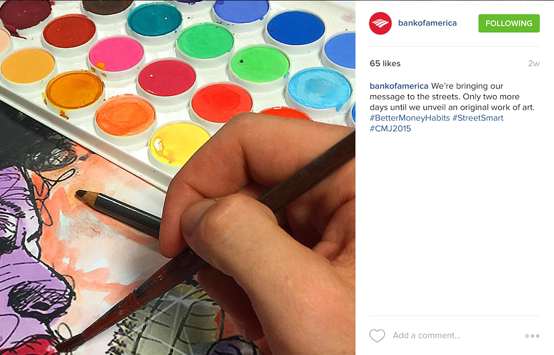Click the watercolor painting photo
554x355 pixels.
(x=177, y=177)
